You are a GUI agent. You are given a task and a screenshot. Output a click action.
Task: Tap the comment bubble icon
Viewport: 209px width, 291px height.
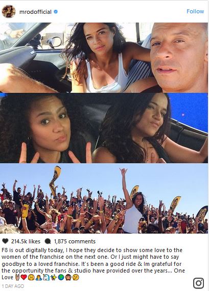tap(48, 241)
